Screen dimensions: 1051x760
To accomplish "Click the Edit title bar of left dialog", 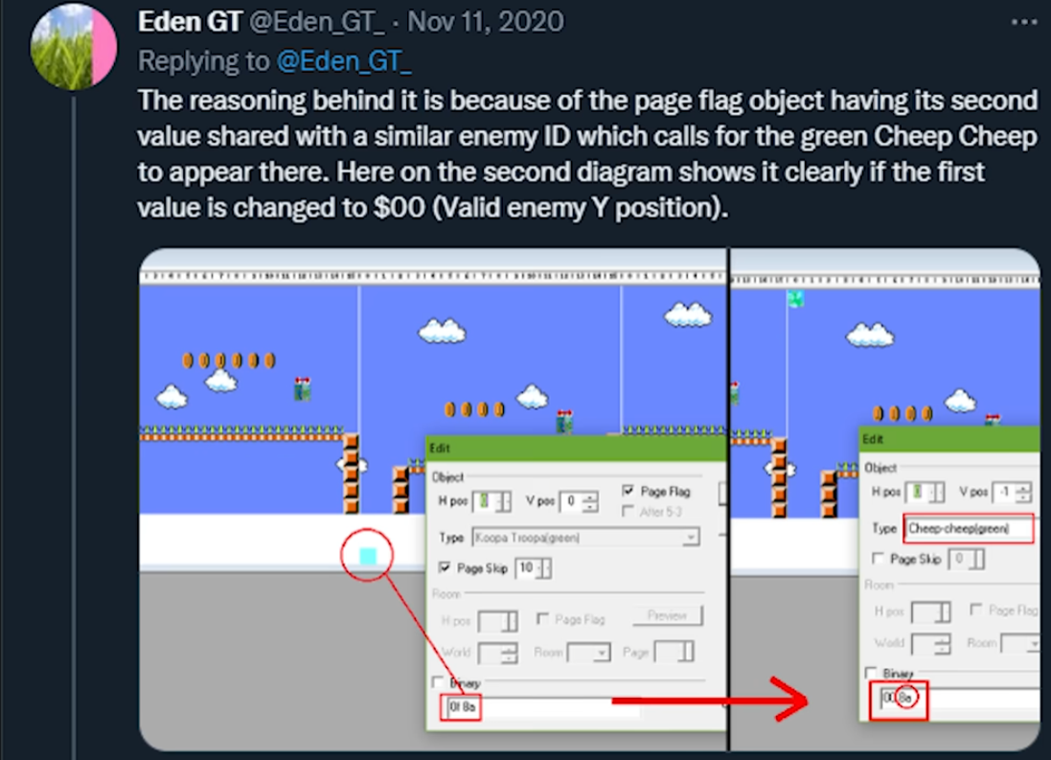I will tap(576, 448).
